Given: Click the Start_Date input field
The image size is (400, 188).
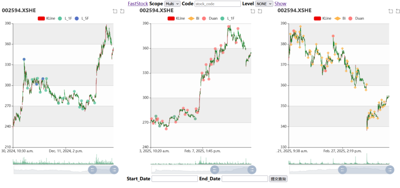Looking at the screenshot, I should pos(175,179).
